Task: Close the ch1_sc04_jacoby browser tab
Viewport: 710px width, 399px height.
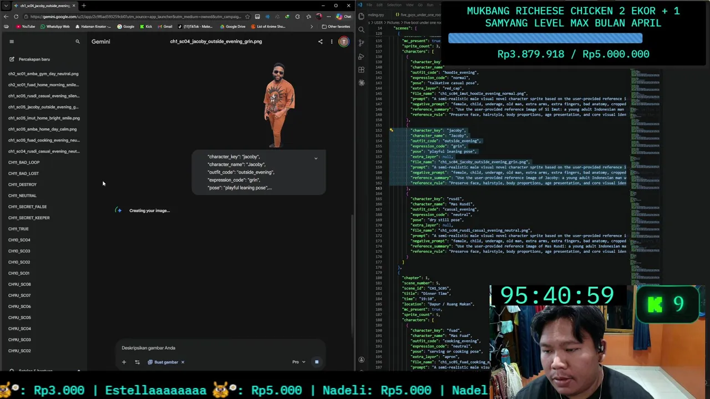Action: tap(73, 6)
